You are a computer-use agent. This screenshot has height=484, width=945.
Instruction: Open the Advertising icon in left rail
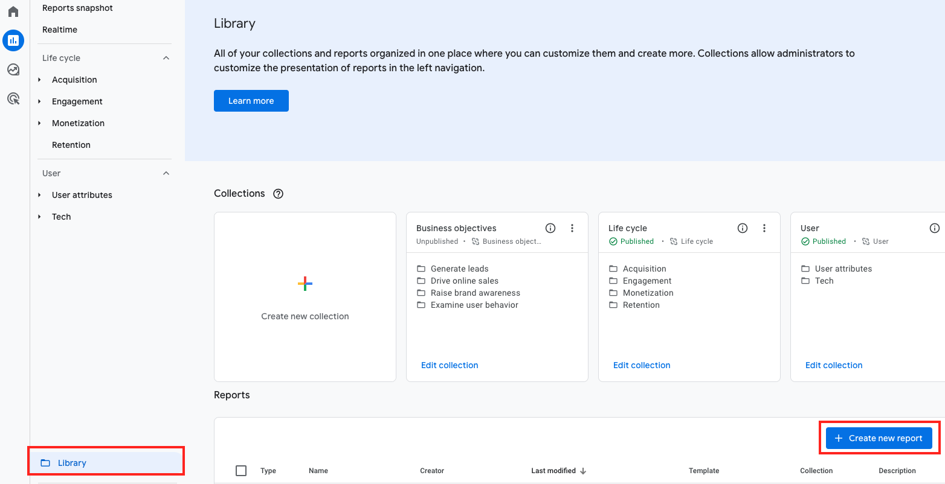point(13,98)
